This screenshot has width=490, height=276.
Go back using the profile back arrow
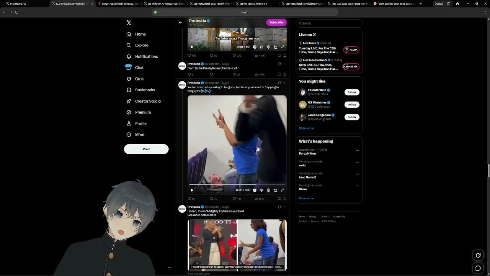click(180, 22)
